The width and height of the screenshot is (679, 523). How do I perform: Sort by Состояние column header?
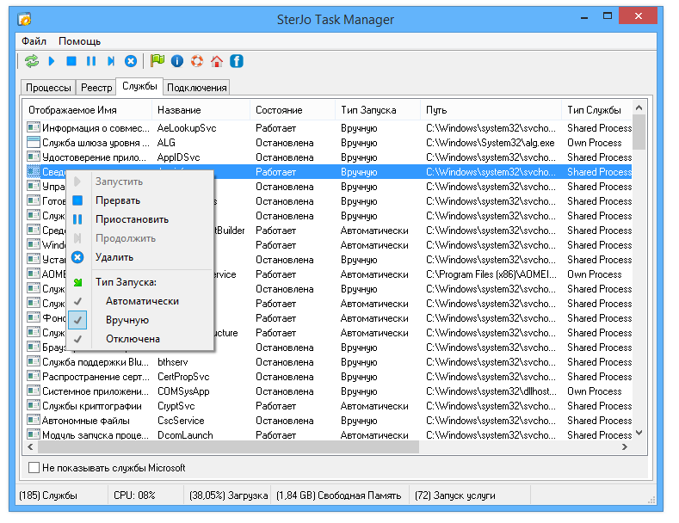click(x=293, y=110)
